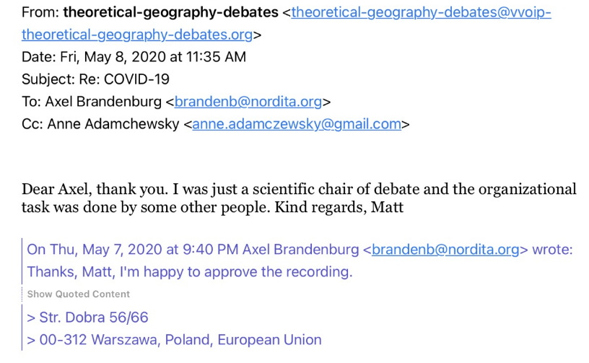Image resolution: width=589 pixels, height=363 pixels.
Task: Click the Date line Fri, May 8, 2020
Action: pyautogui.click(x=134, y=57)
